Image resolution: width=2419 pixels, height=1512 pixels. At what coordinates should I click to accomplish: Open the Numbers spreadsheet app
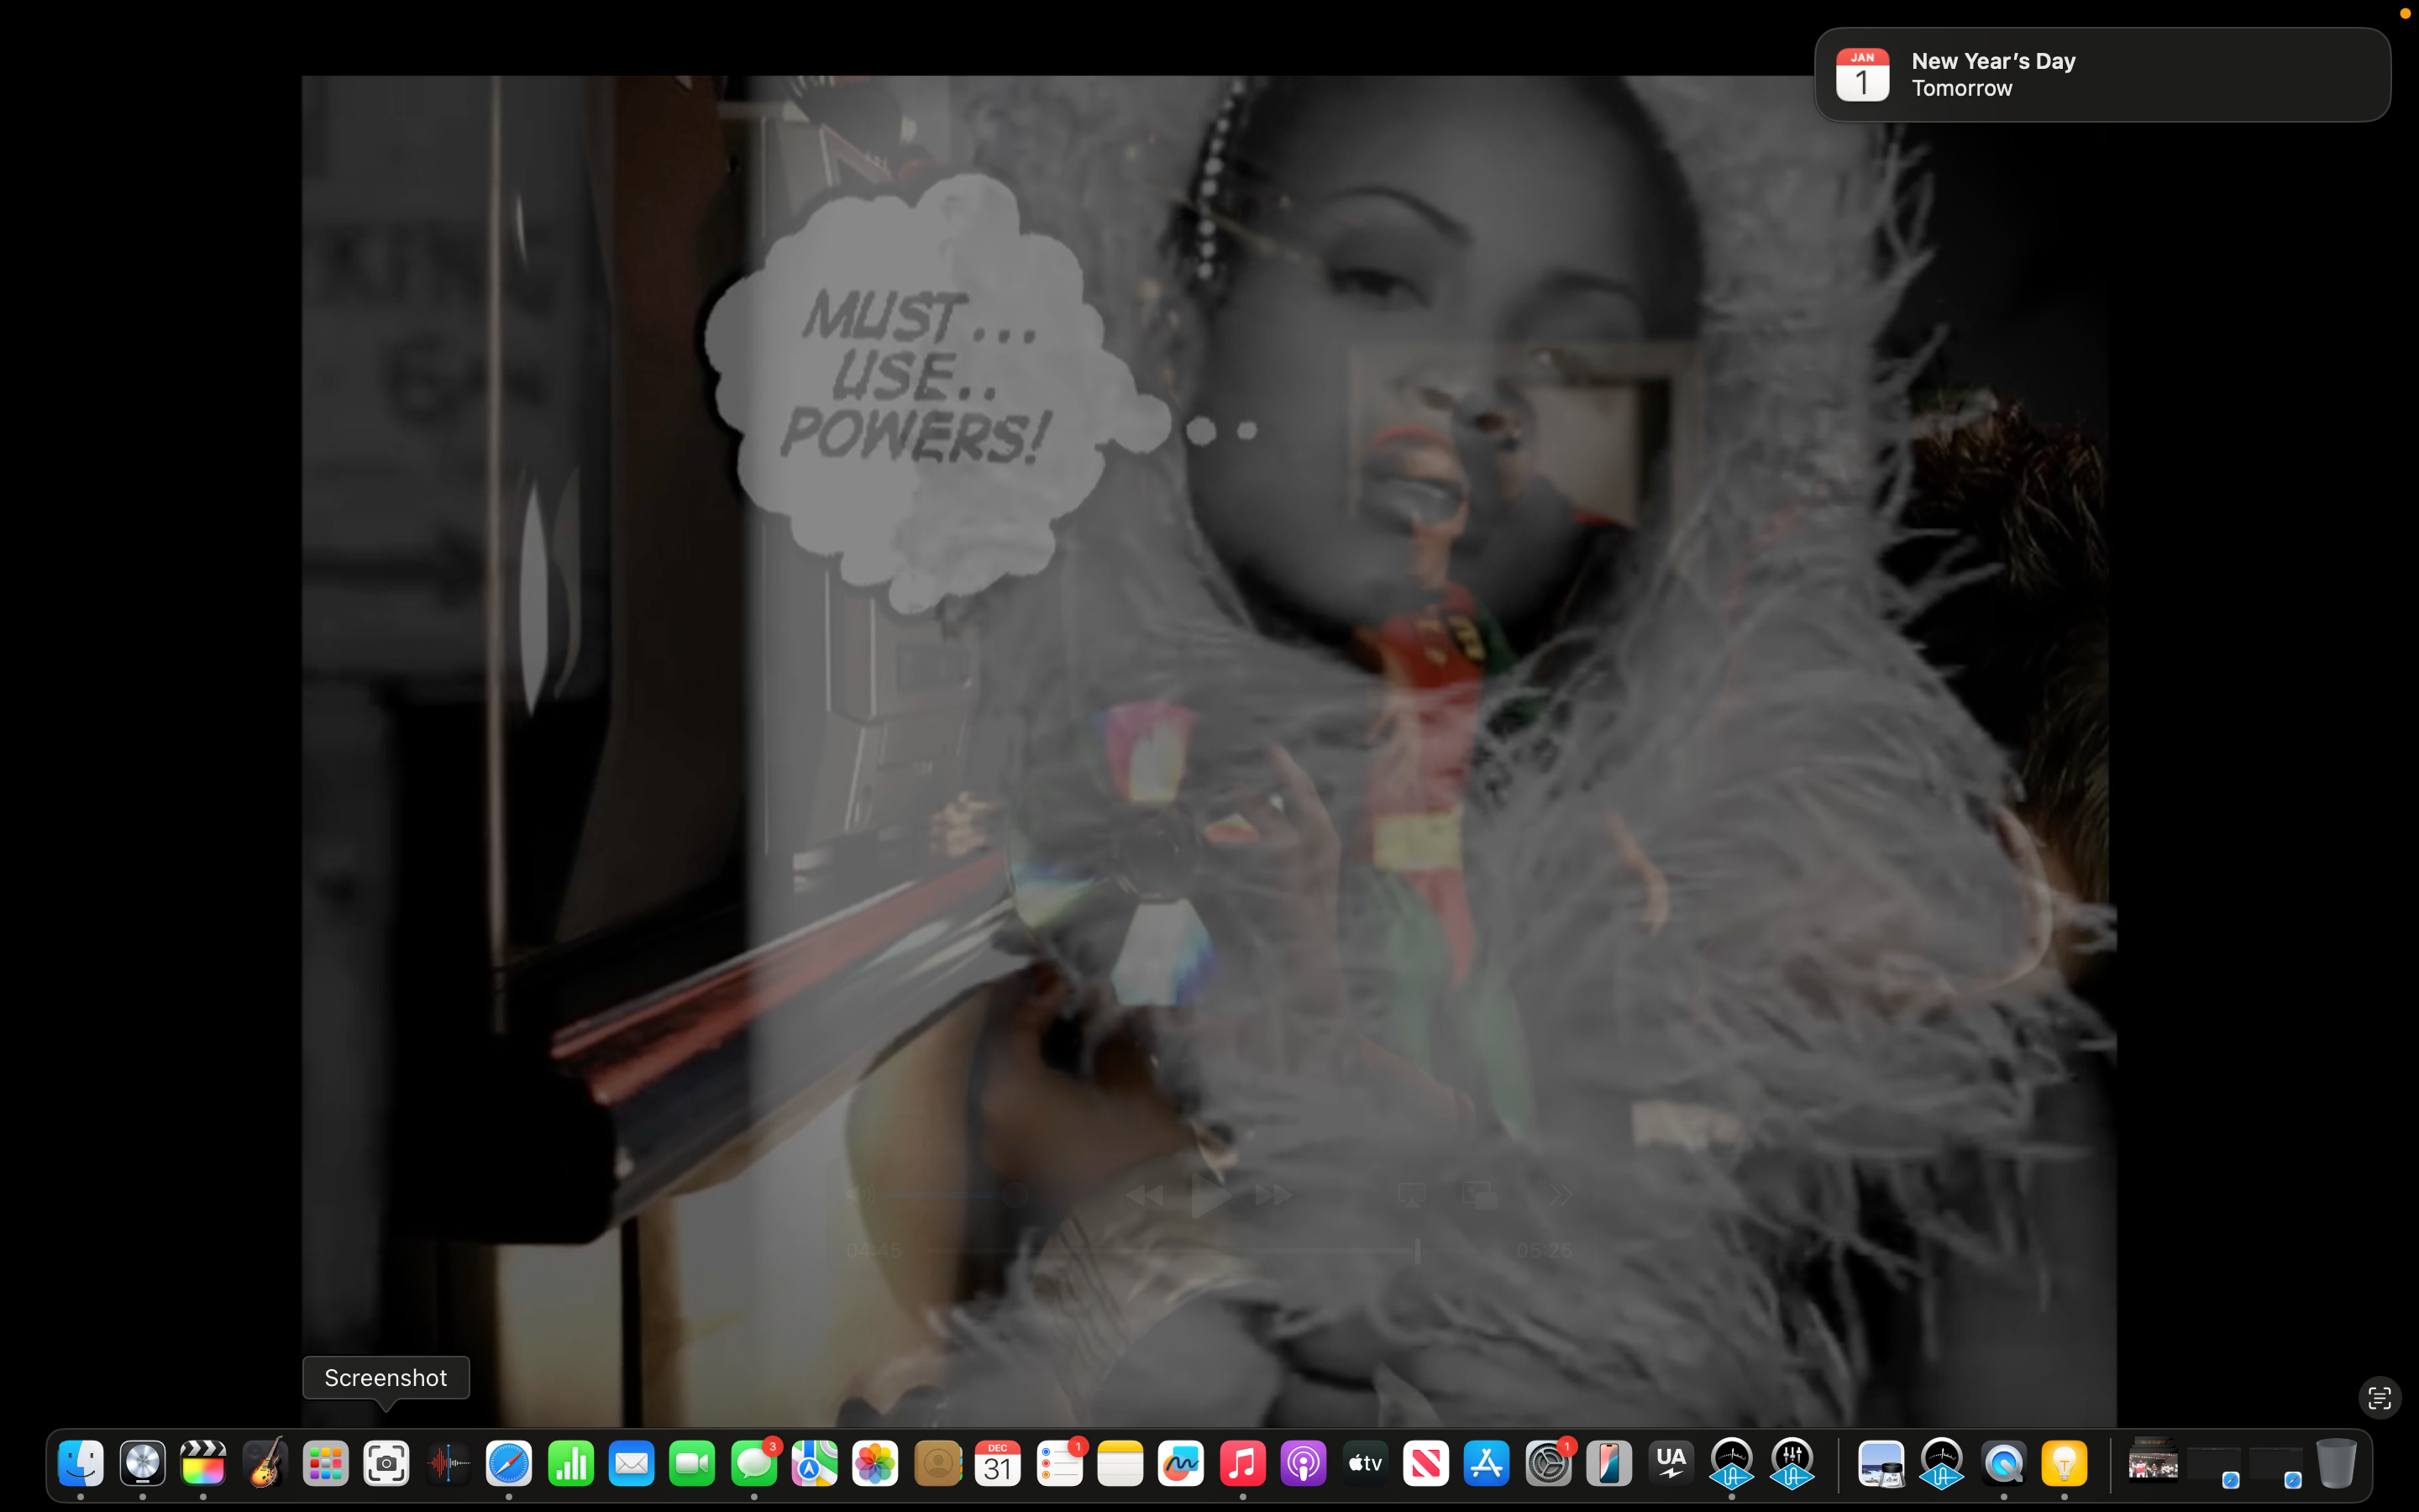coord(571,1464)
